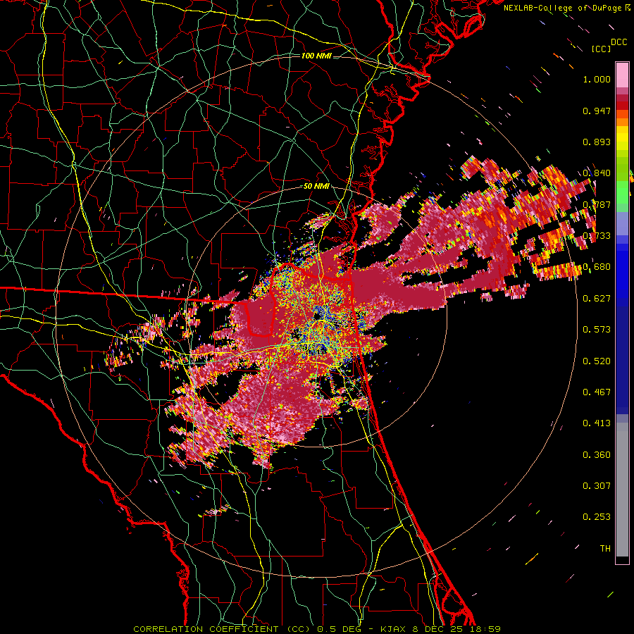Select the 0.307 legend value

pyautogui.click(x=597, y=486)
